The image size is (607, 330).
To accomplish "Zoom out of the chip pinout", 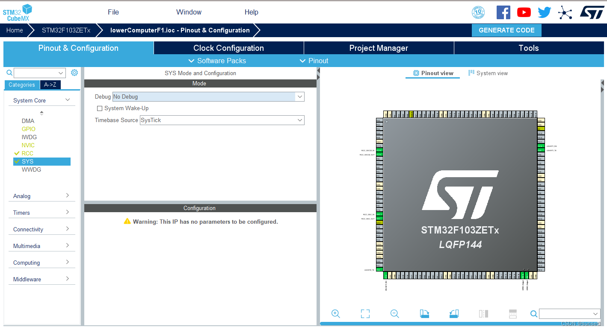I will [x=395, y=314].
